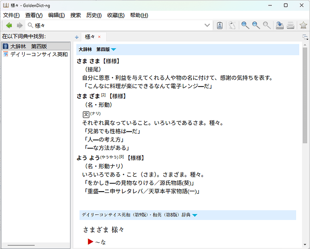Click the boxed 文 symbol
The width and height of the screenshot is (310, 249).
[x=86, y=114]
